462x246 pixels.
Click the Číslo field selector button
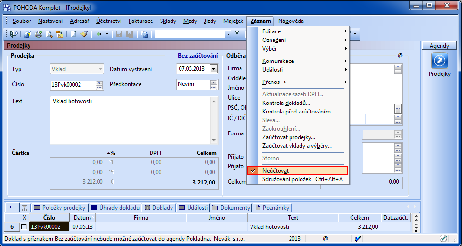point(99,85)
